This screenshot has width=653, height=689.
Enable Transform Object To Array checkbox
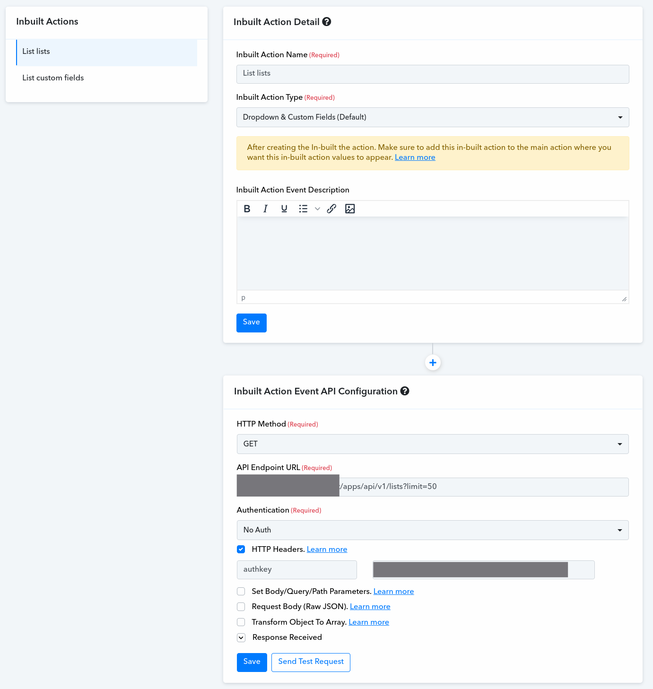241,622
